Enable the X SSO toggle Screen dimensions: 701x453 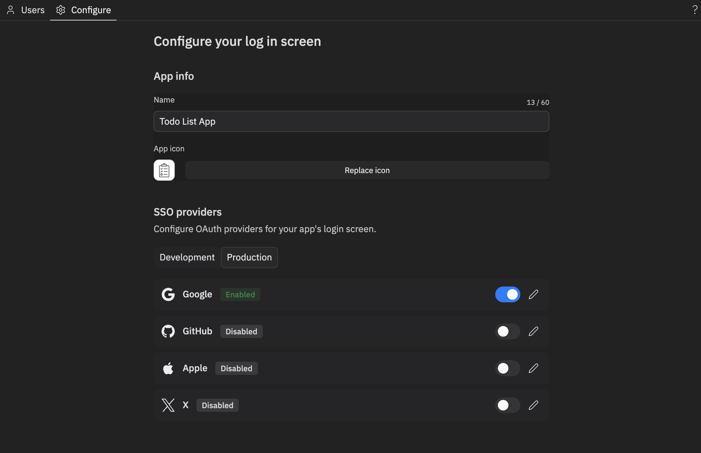[507, 405]
